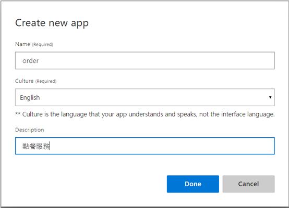289x208 pixels.
Task: Click the Chinese text in Description field
Action: [x=36, y=146]
